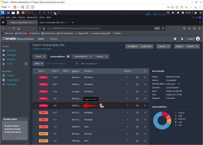This screenshot has width=203, height=145.
Task: Sort by the CVSS column header
Action: coord(55,71)
